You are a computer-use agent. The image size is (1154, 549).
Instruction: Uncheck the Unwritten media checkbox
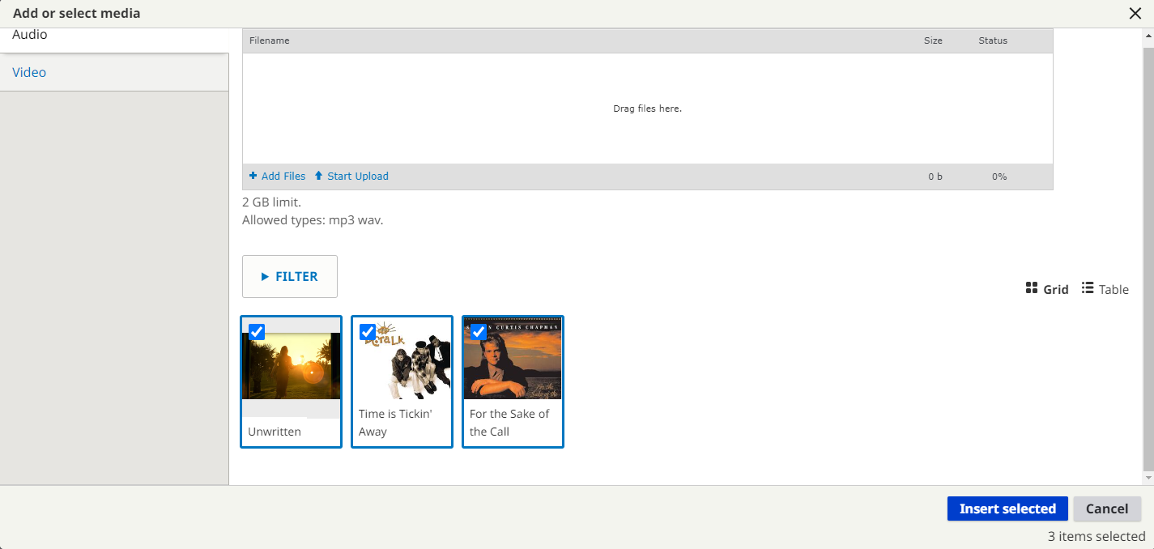pyautogui.click(x=257, y=331)
